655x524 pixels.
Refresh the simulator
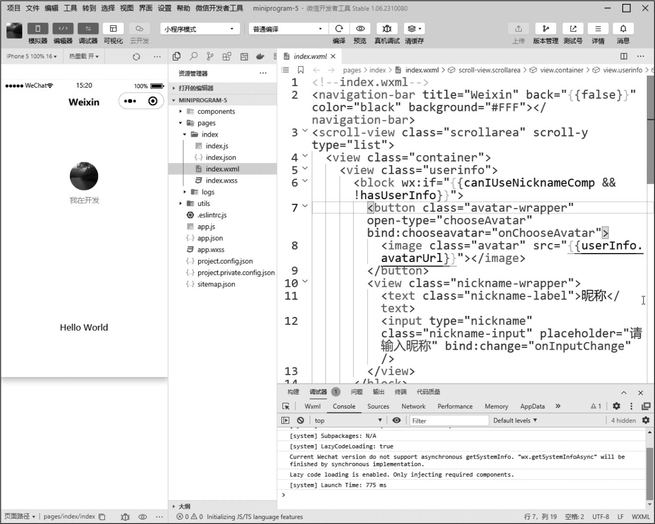[136, 56]
